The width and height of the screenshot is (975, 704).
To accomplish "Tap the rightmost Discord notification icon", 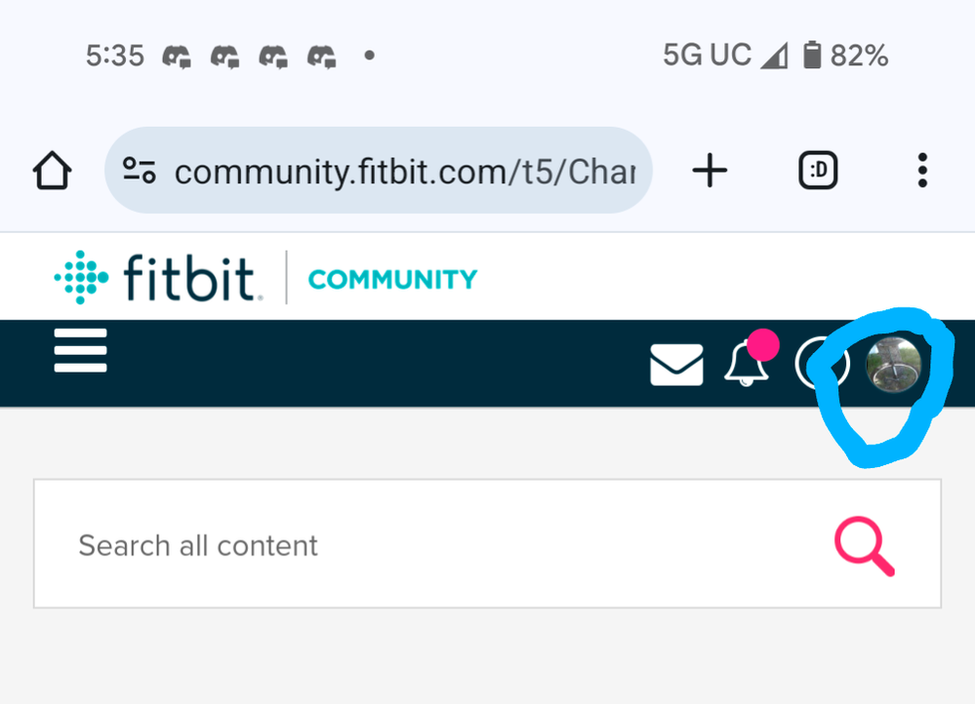I will (321, 57).
